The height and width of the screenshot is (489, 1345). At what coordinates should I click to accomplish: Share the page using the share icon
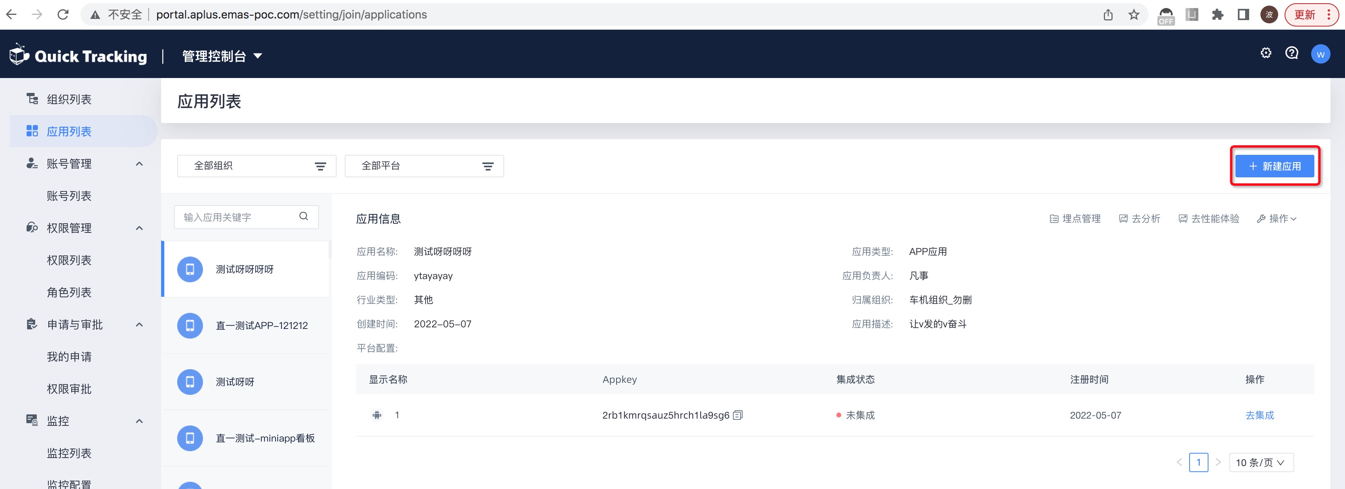[1108, 14]
